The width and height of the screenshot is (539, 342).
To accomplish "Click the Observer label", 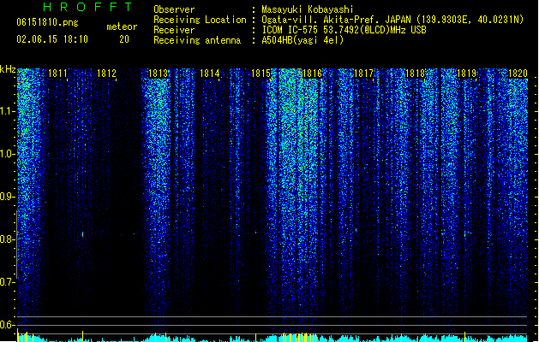I will click(174, 9).
